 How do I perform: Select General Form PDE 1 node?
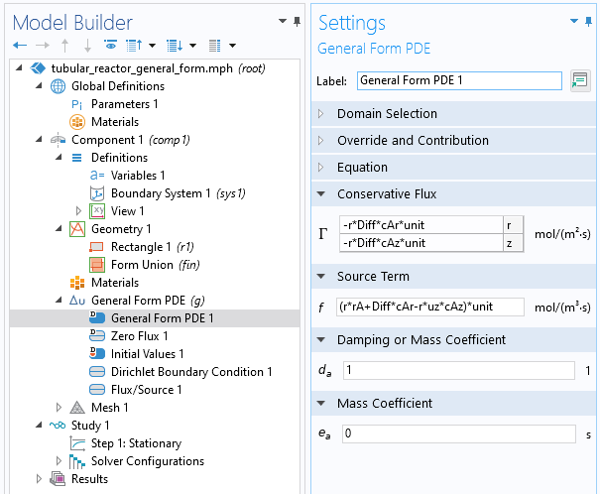pos(163,318)
